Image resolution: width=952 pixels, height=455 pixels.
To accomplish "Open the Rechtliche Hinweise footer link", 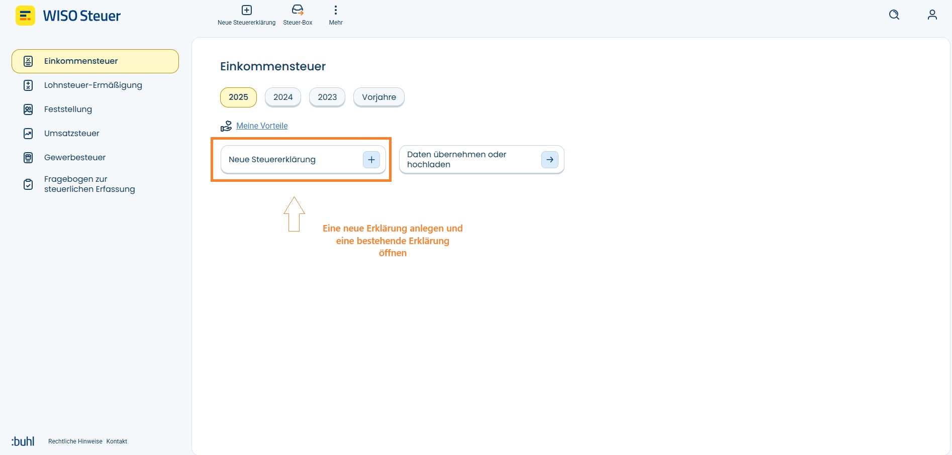I will point(75,441).
